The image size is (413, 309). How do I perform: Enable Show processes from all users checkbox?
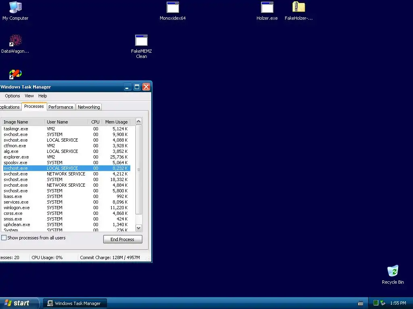click(4, 237)
